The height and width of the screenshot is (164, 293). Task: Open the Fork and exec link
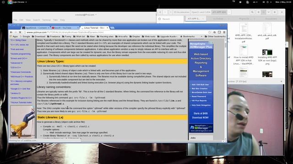click(x=17, y=49)
